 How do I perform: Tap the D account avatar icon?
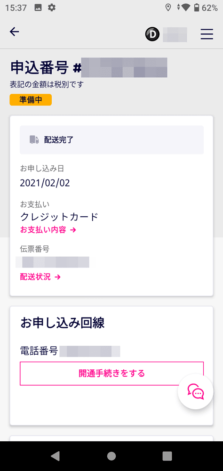coord(152,34)
